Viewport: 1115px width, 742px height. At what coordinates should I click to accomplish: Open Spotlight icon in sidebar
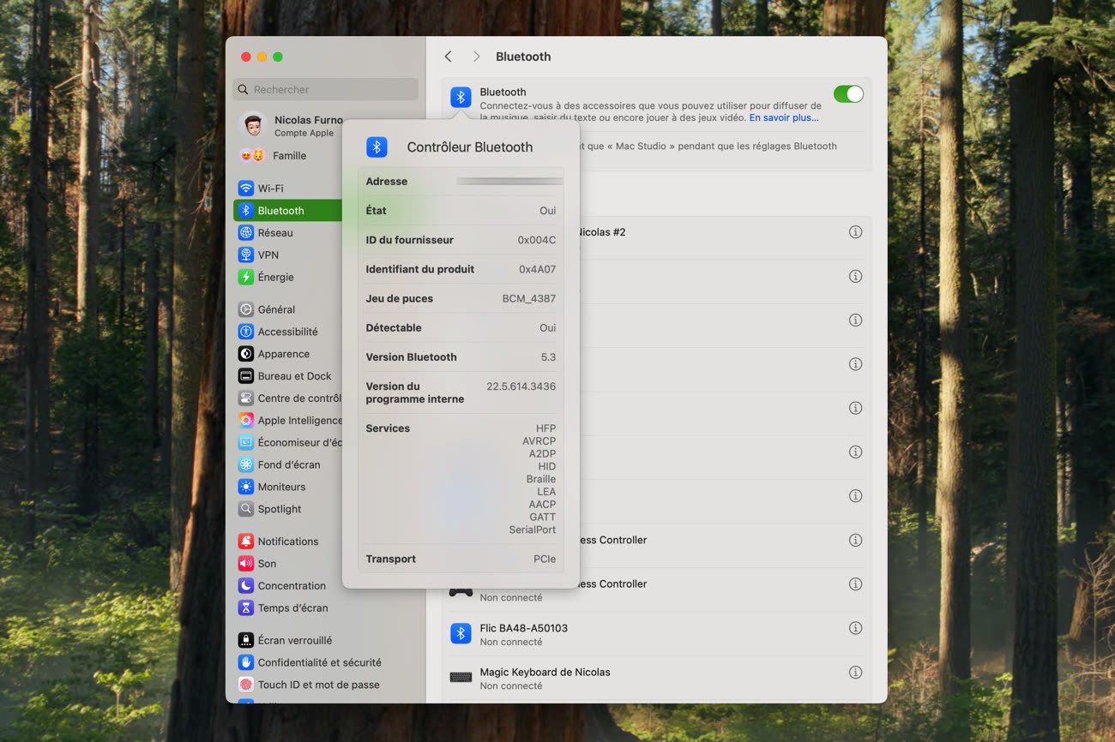point(246,510)
